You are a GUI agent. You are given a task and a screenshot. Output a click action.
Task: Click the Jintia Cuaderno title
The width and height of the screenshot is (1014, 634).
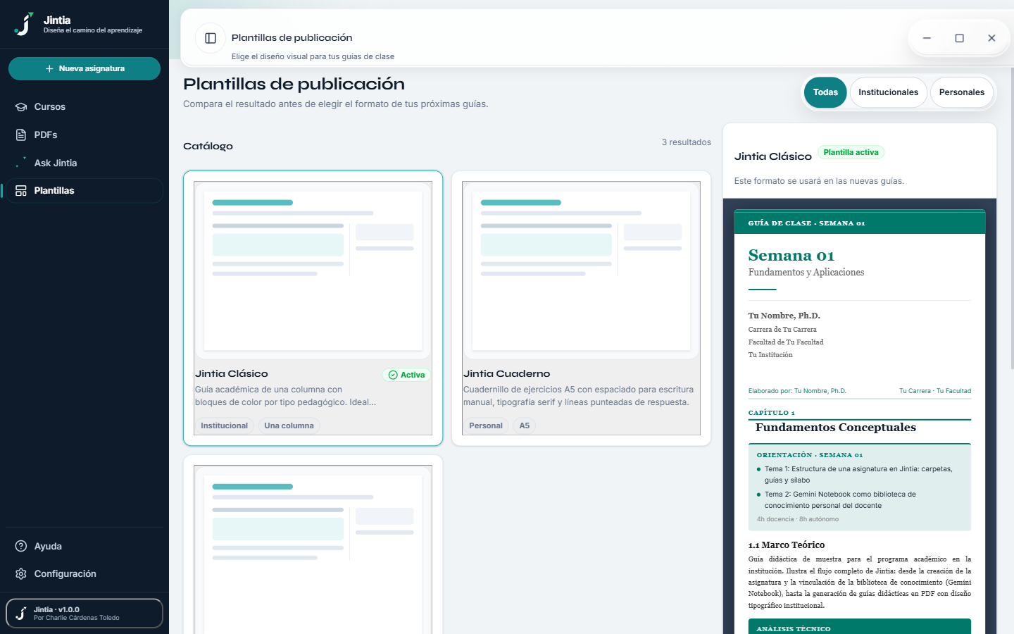click(507, 374)
